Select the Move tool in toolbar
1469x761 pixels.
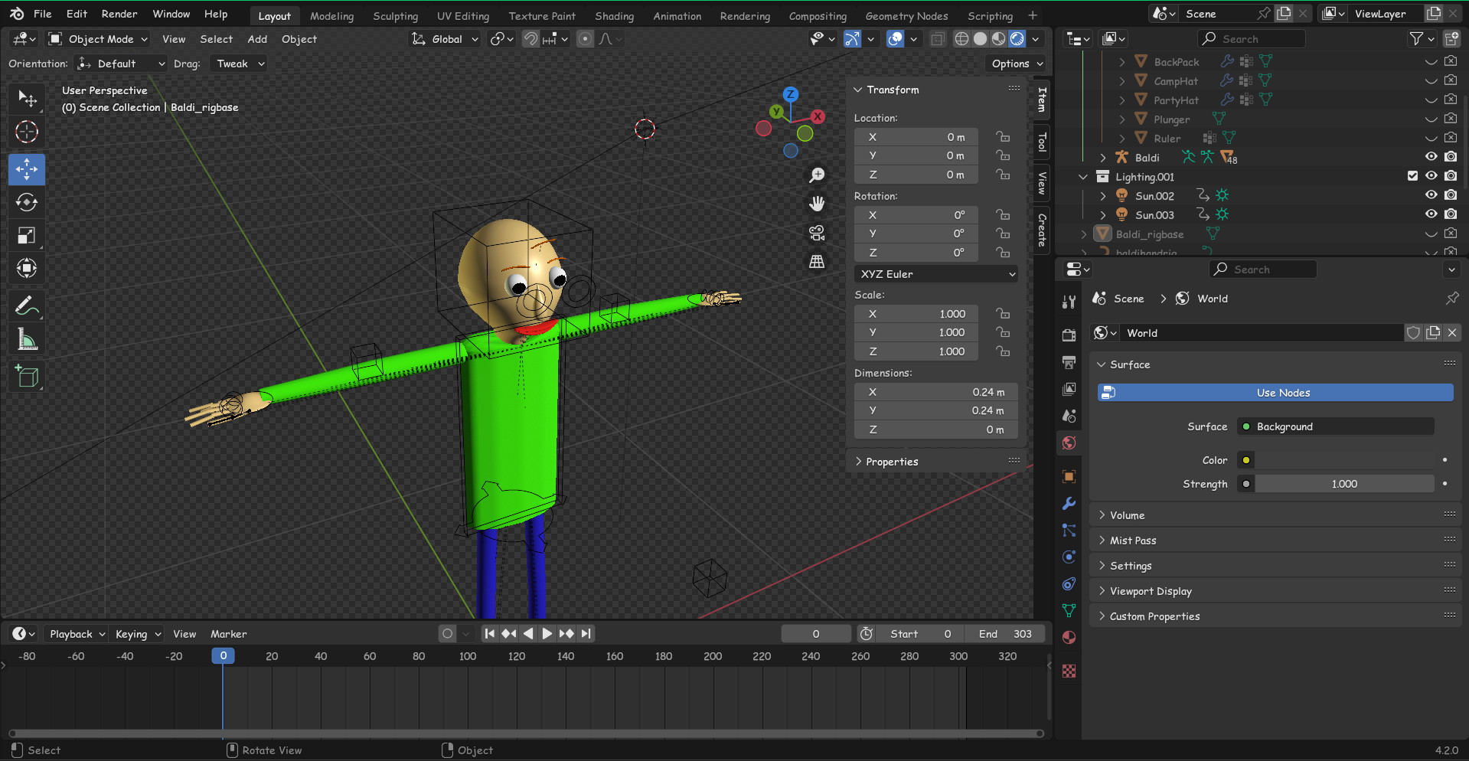pyautogui.click(x=27, y=169)
